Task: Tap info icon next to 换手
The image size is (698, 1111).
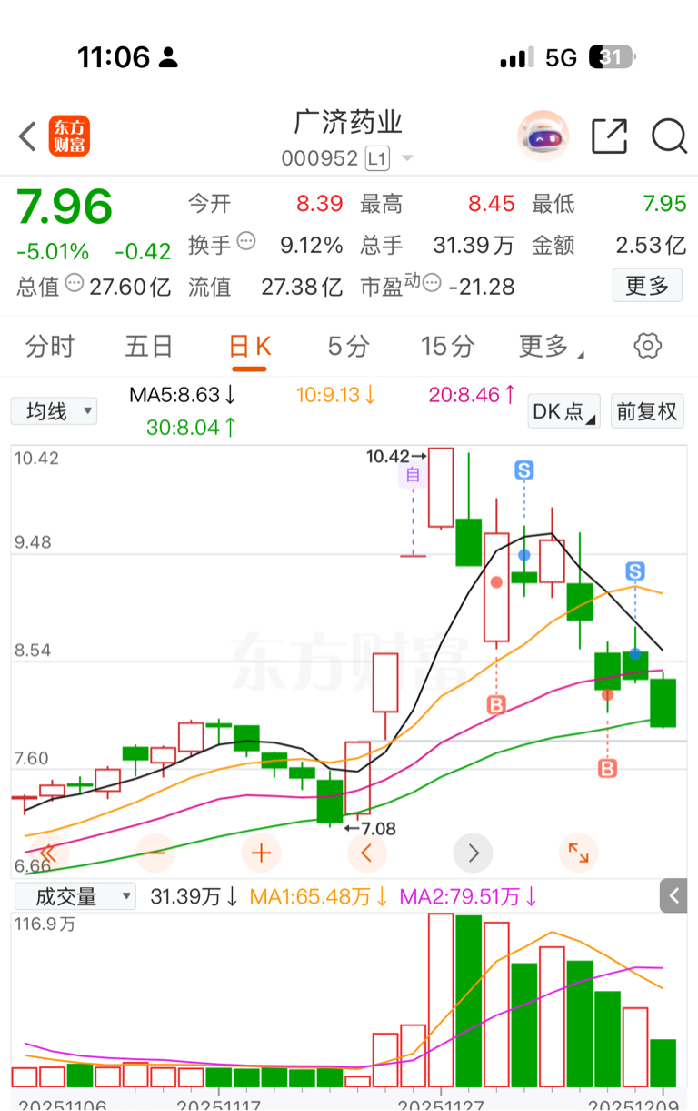Action: tap(245, 241)
